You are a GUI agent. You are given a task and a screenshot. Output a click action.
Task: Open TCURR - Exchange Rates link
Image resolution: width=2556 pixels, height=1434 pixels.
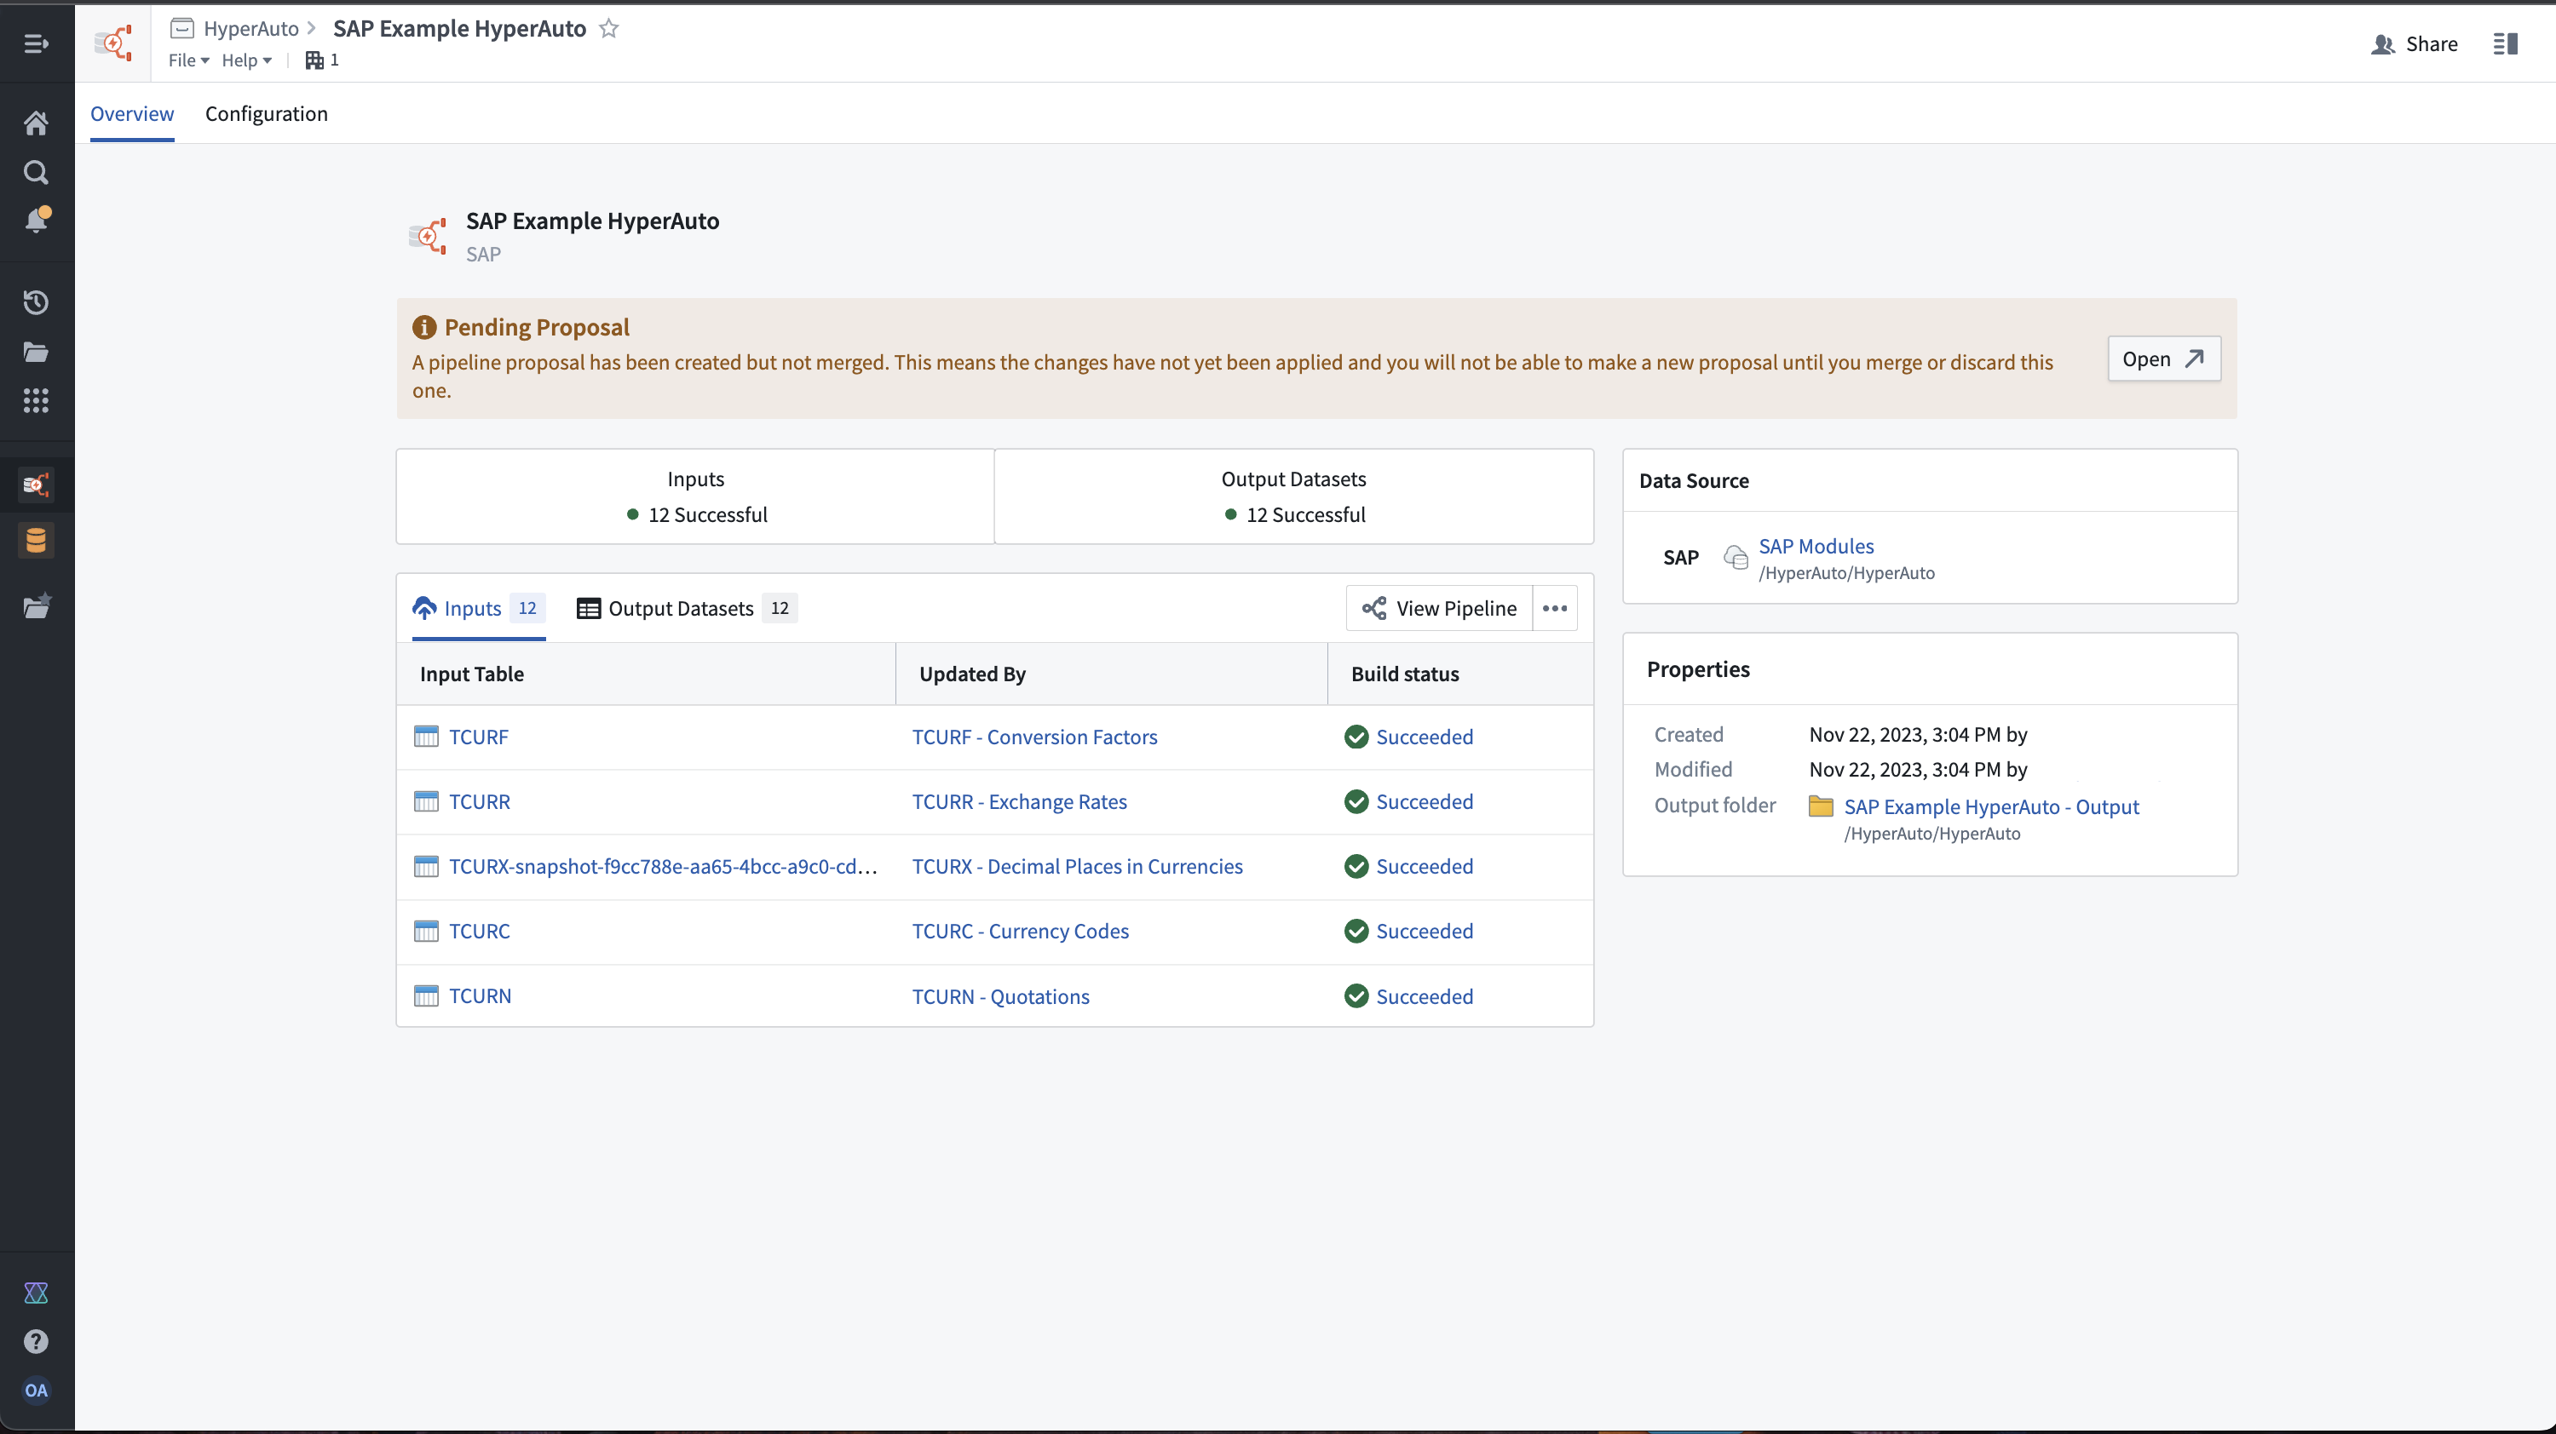coord(1019,801)
